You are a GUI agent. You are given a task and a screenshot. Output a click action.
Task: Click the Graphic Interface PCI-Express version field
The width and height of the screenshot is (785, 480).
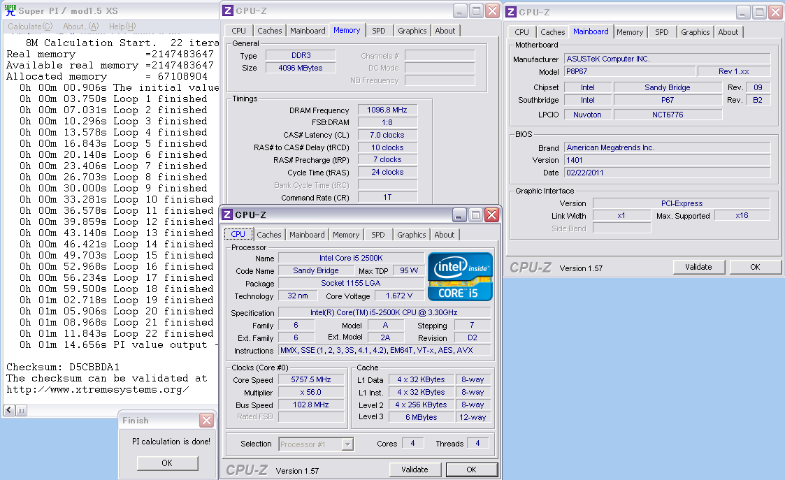point(682,204)
